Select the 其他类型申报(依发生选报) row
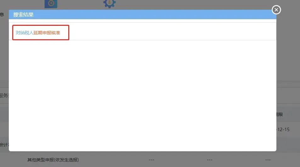 pos(53,160)
